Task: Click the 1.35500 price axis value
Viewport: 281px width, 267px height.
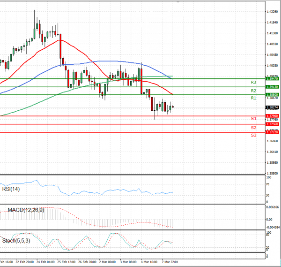Action: tap(272, 174)
